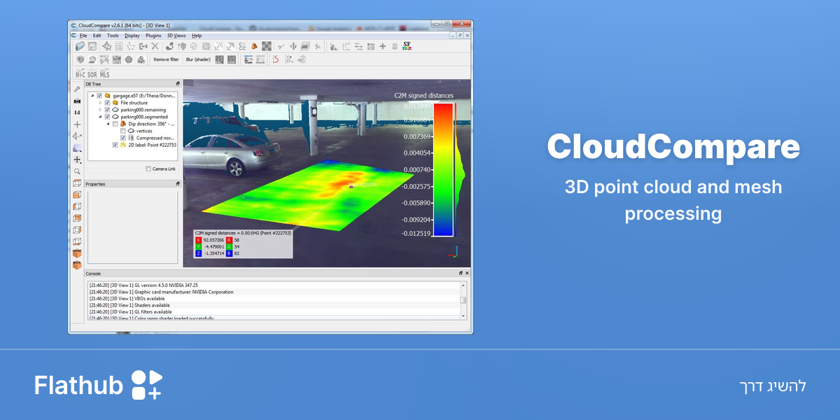Open the gray cross section box tool
840x420 pixels.
(305, 46)
